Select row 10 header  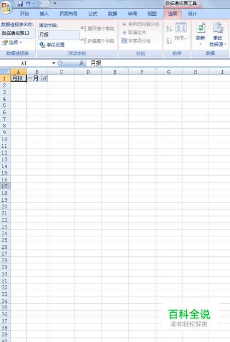pos(4,139)
